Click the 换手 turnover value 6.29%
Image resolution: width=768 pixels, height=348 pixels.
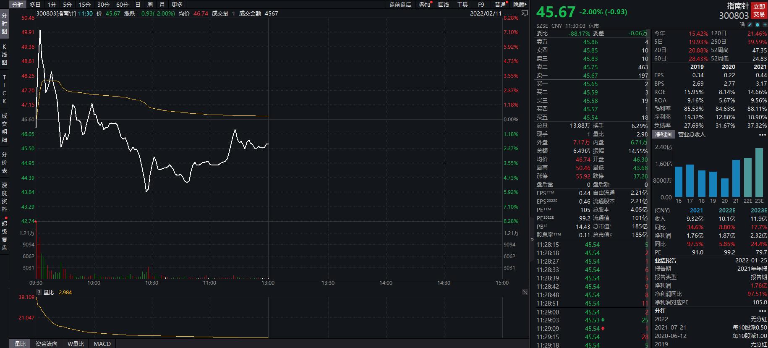click(640, 126)
